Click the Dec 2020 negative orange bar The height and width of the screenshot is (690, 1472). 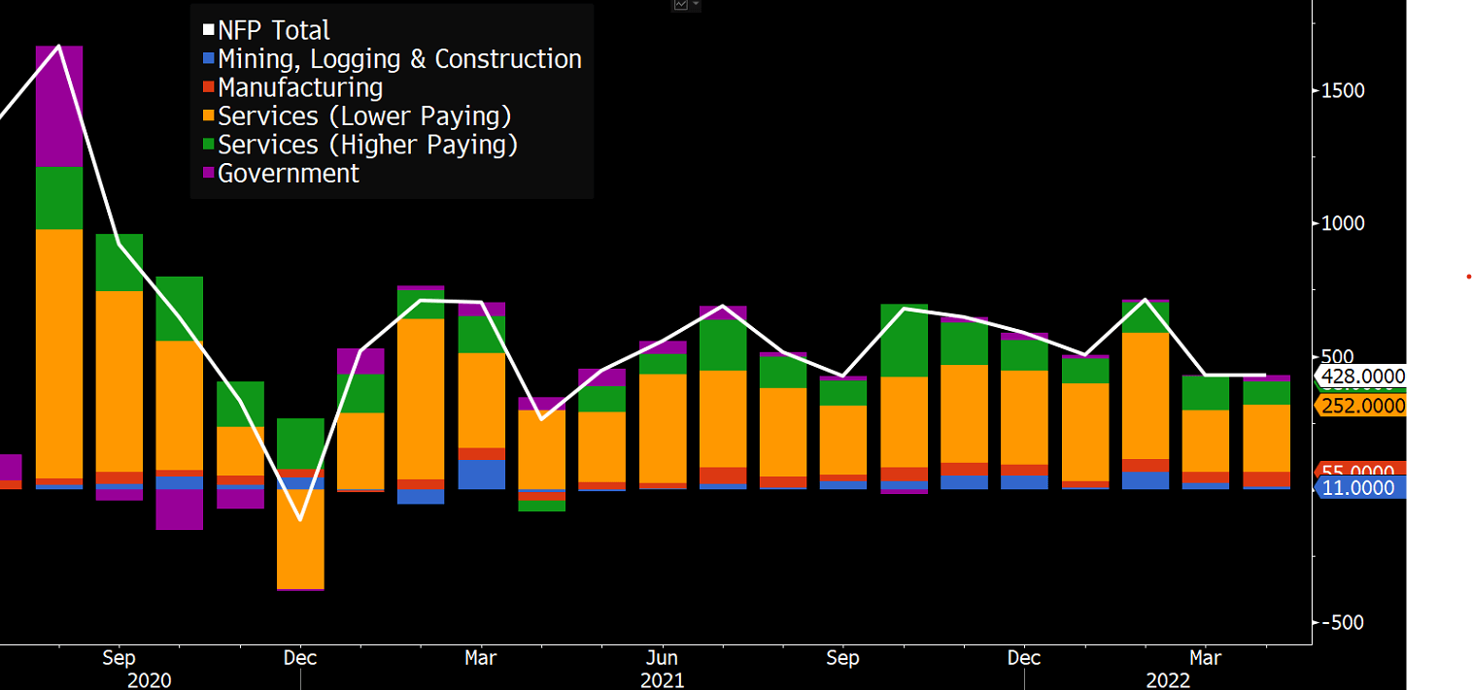click(300, 539)
